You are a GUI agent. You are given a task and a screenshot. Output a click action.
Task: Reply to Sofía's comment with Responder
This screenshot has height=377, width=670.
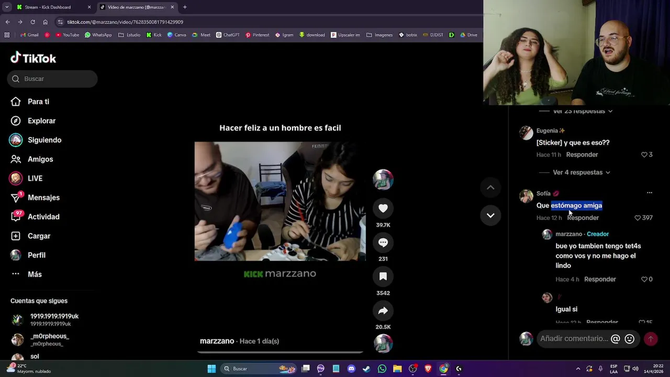click(x=583, y=218)
